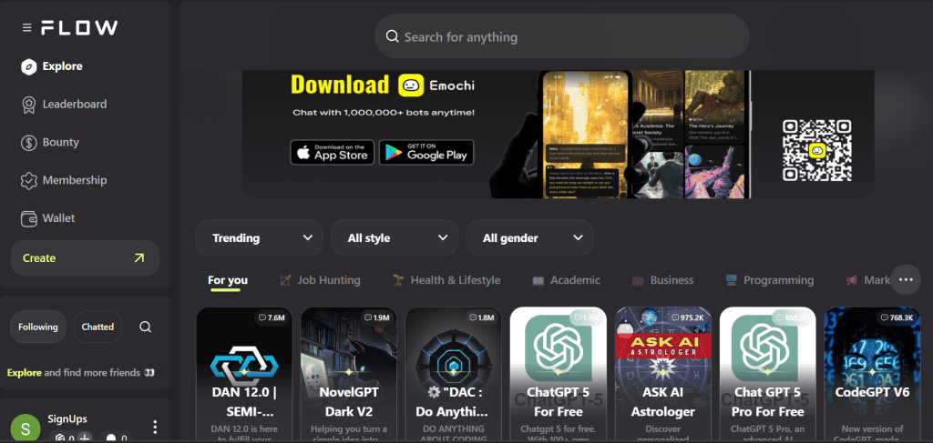Switch to the Business tab
This screenshot has height=443, width=933.
(x=663, y=280)
